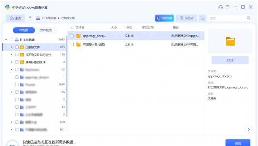Open the hamburger menu in title bar
The height and width of the screenshot is (146, 258).
(228, 7)
